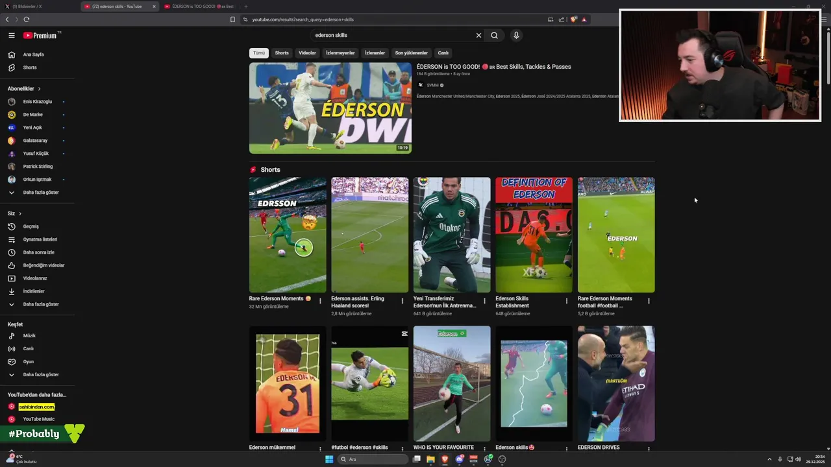
Task: Reload the page with the browser refresh button
Action: coord(27,19)
